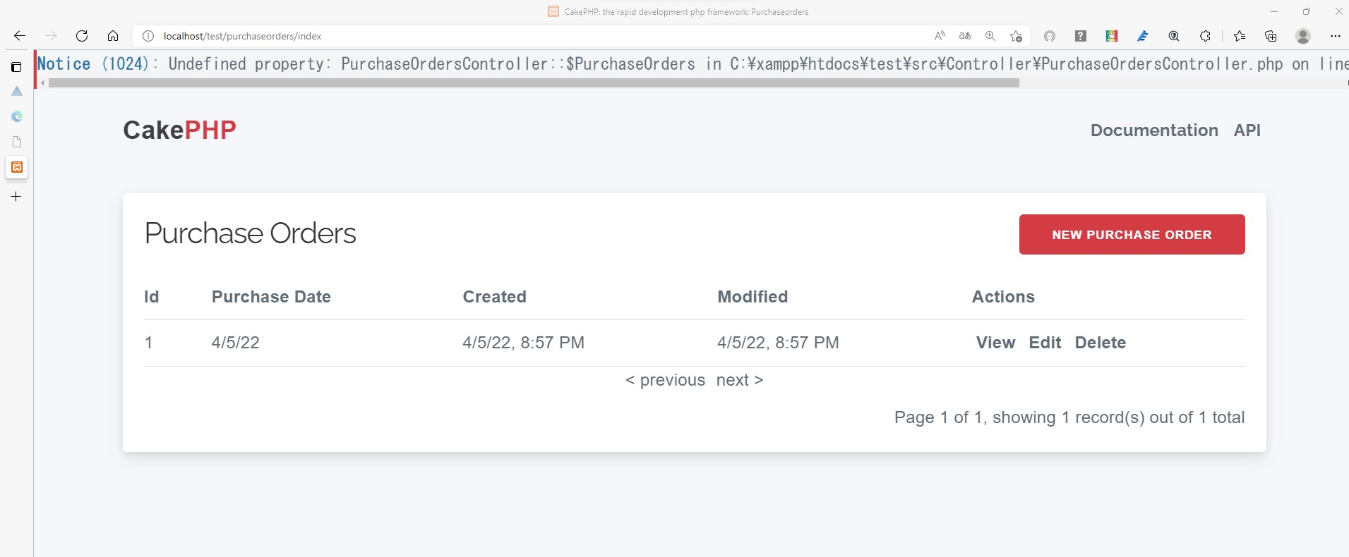Click the zoom magnifier icon in address bar
This screenshot has height=557, width=1349.
pos(990,36)
